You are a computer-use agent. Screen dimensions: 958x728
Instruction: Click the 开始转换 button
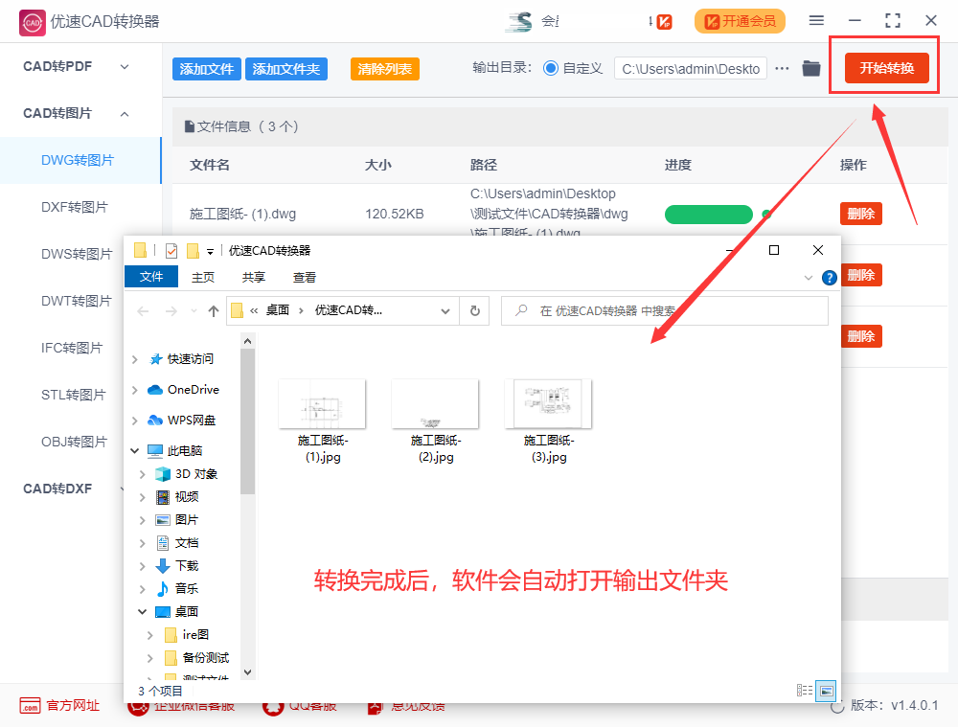883,68
